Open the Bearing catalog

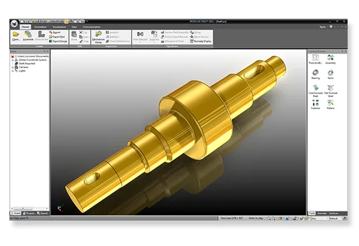point(316,74)
